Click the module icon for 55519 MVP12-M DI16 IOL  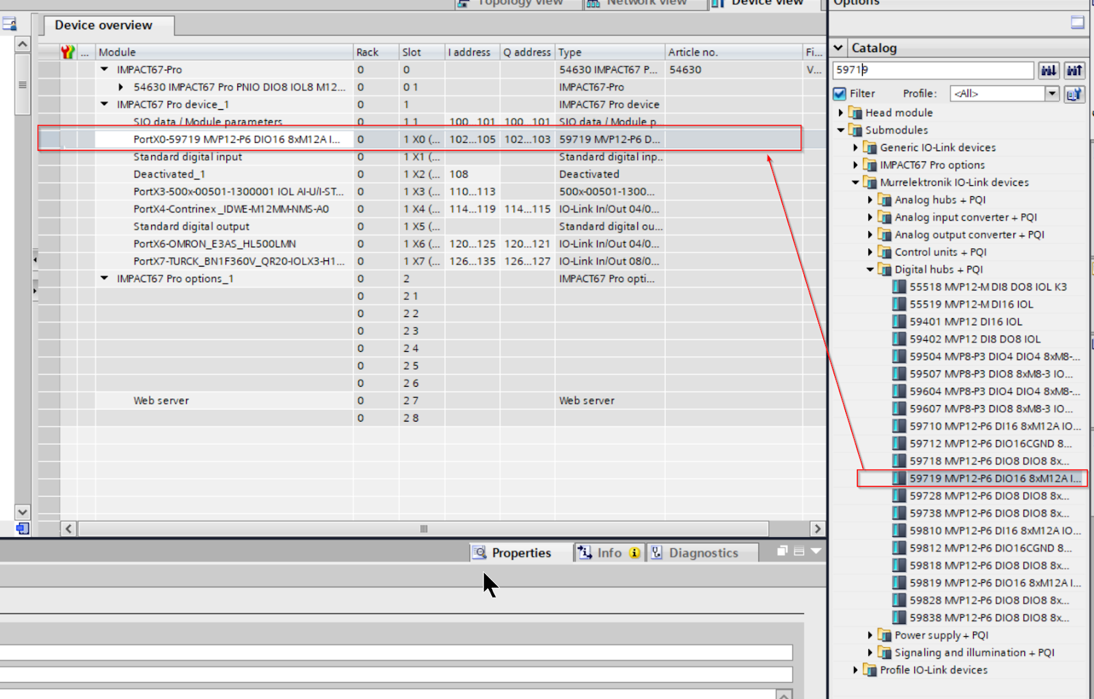(x=899, y=304)
